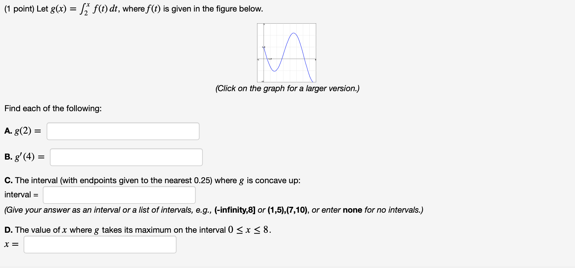The width and height of the screenshot is (575, 269).
Task: Click inside the g(2) answer field
Action: (122, 131)
